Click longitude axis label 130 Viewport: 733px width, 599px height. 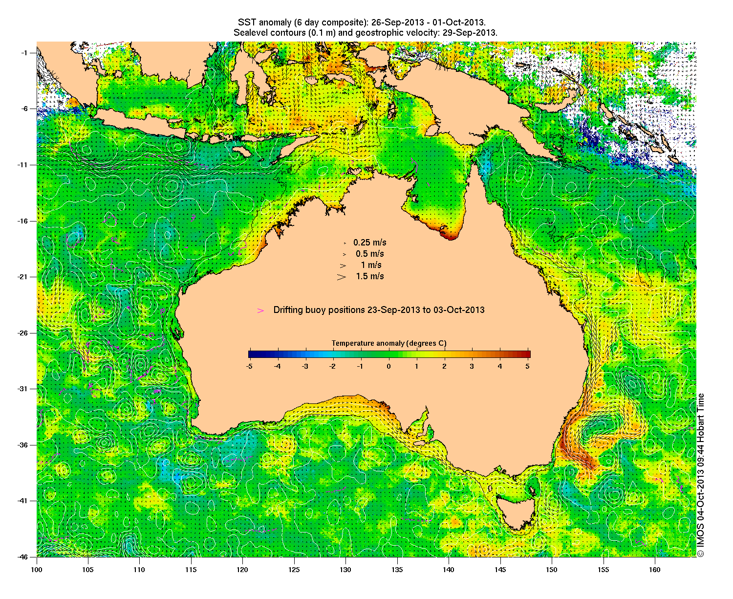coord(345,570)
